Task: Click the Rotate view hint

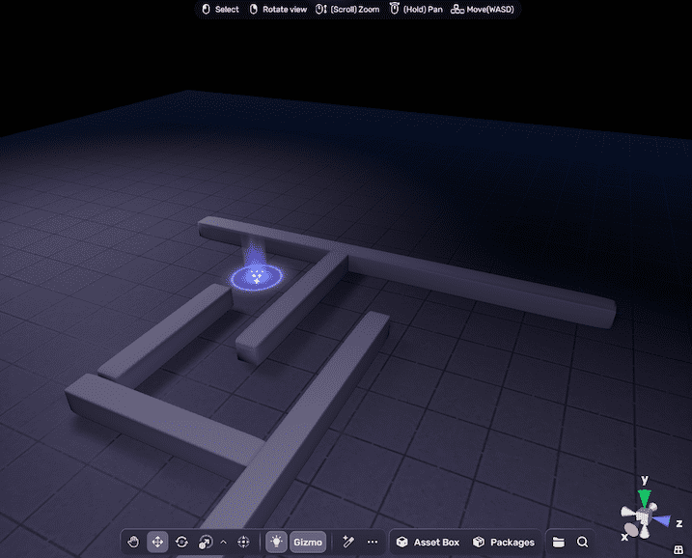Action: coord(278,10)
